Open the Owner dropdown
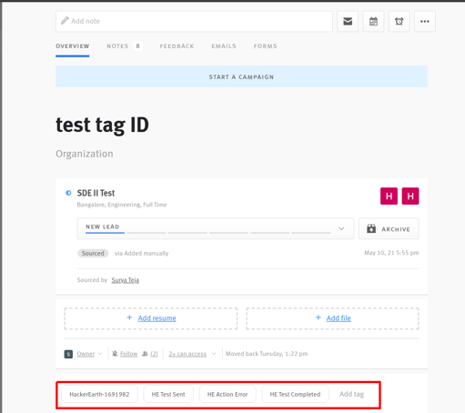The width and height of the screenshot is (465, 413). click(x=90, y=354)
